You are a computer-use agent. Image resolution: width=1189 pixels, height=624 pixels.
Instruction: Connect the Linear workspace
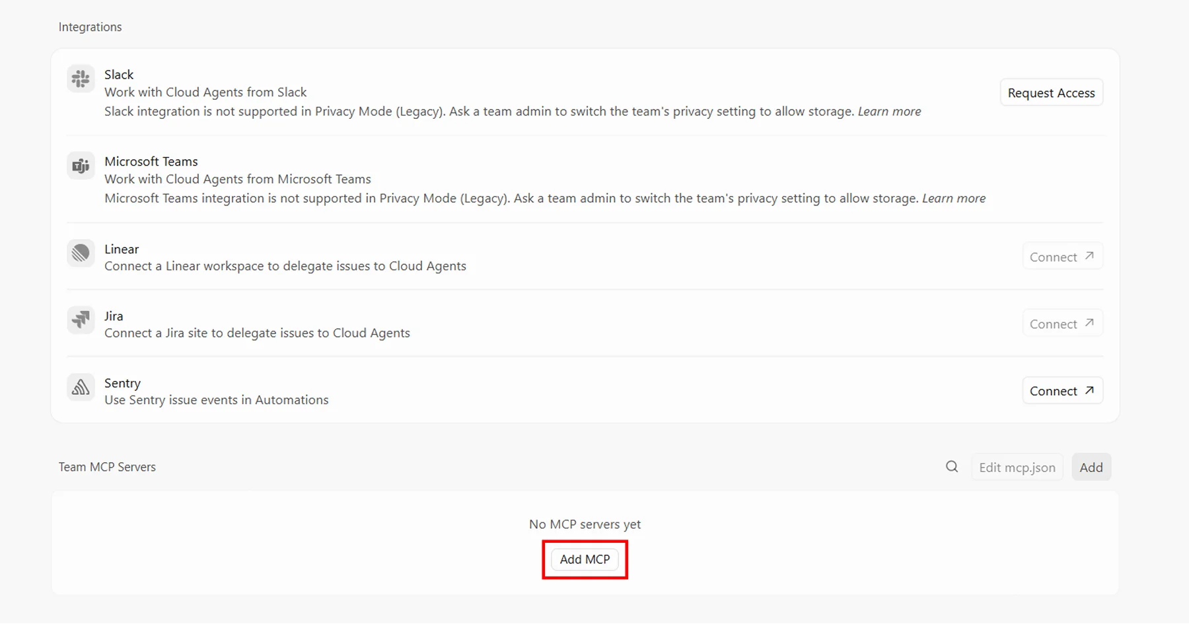coord(1062,257)
